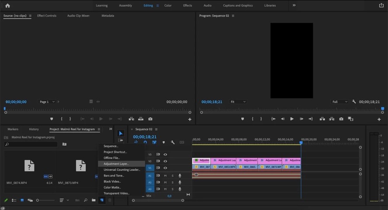
Task: Open the Full playback resolution dropdown
Action: coord(340,102)
